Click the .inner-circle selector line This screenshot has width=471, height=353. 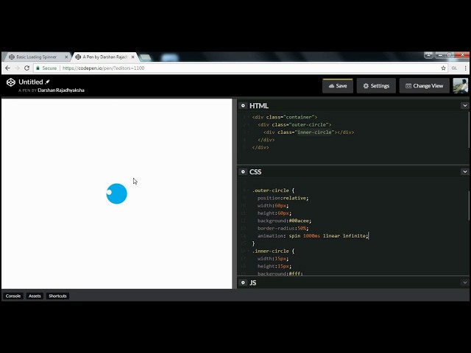[x=273, y=251]
